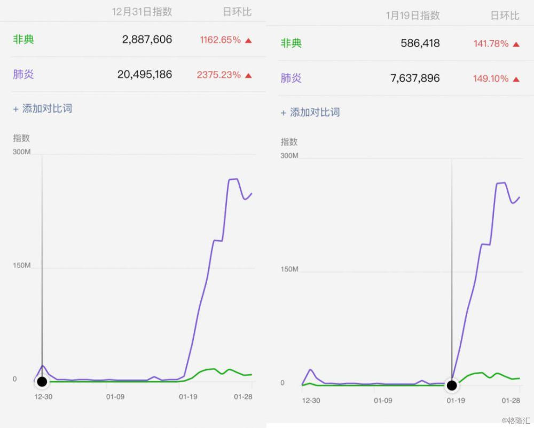Image resolution: width=534 pixels, height=428 pixels.
Task: Click the 12月31日指数 column header
Action: tap(142, 12)
